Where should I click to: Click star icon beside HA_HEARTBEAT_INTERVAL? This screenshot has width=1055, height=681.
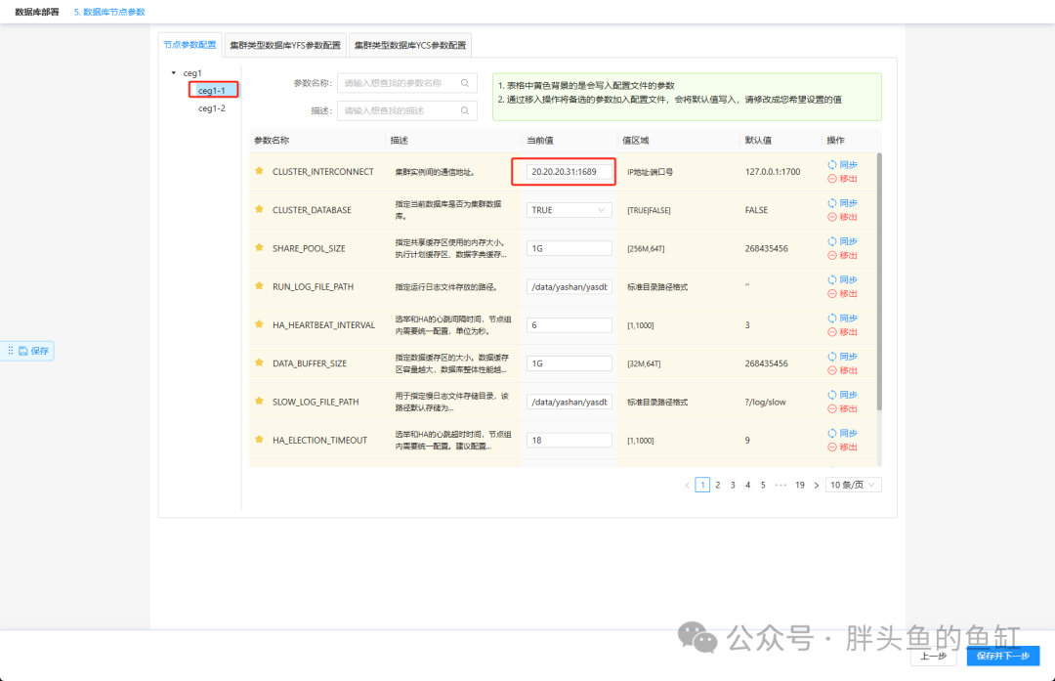point(259,324)
